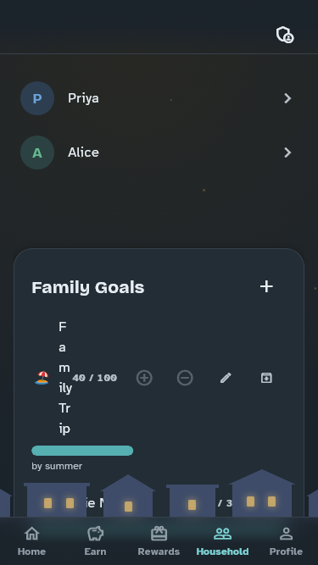Viewport: 318px width, 565px height.
Task: Edit the Family Trip goal with pencil
Action: pyautogui.click(x=226, y=378)
